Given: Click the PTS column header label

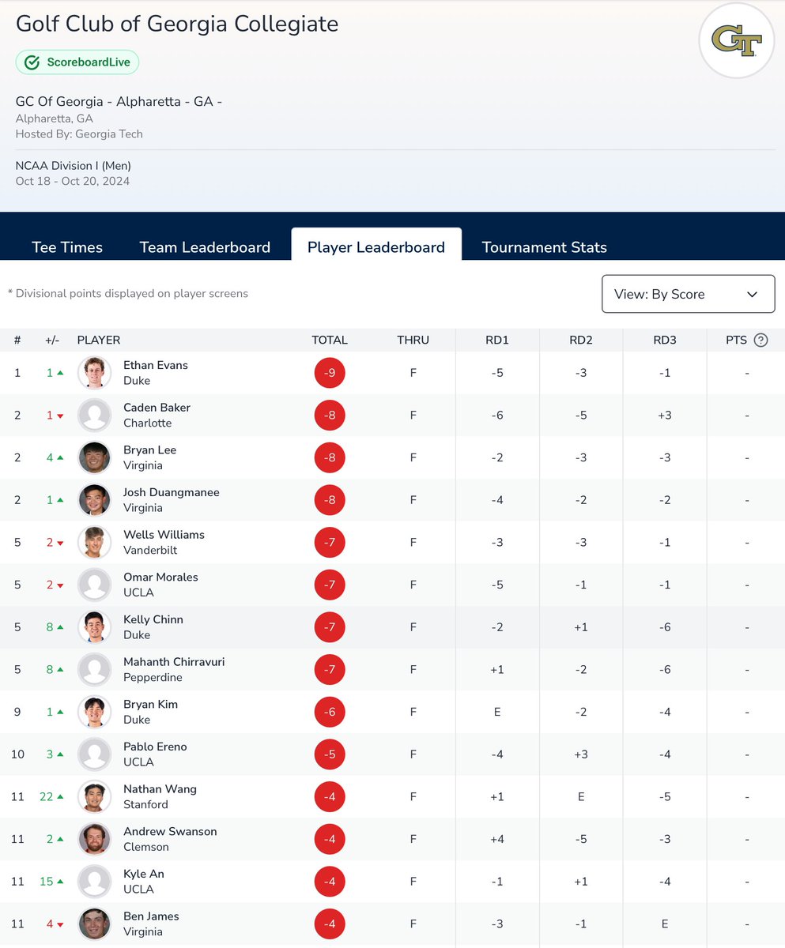Looking at the screenshot, I should coord(736,340).
